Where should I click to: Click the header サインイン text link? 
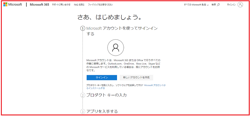tap(231, 5)
